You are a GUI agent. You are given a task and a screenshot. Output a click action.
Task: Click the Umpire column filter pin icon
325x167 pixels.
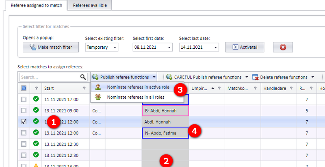219,88
